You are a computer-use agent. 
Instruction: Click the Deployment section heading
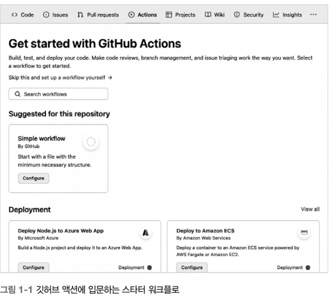(x=30, y=209)
